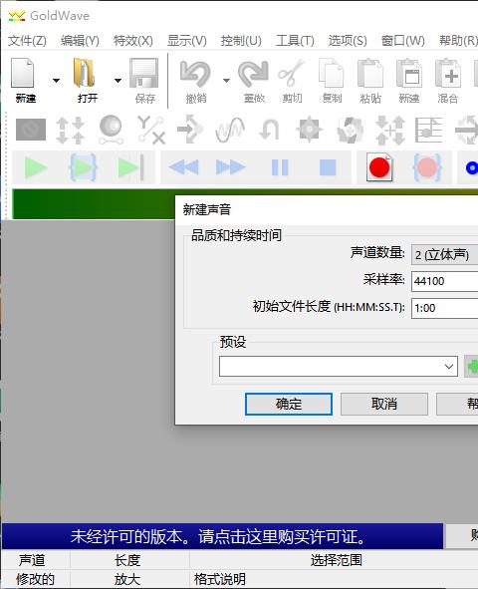This screenshot has width=478, height=589.
Task: Expand the New (新建) dropdown arrow
Action: click(56, 80)
